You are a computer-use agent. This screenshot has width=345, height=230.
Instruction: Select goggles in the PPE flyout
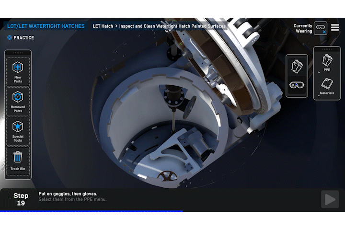click(x=297, y=85)
